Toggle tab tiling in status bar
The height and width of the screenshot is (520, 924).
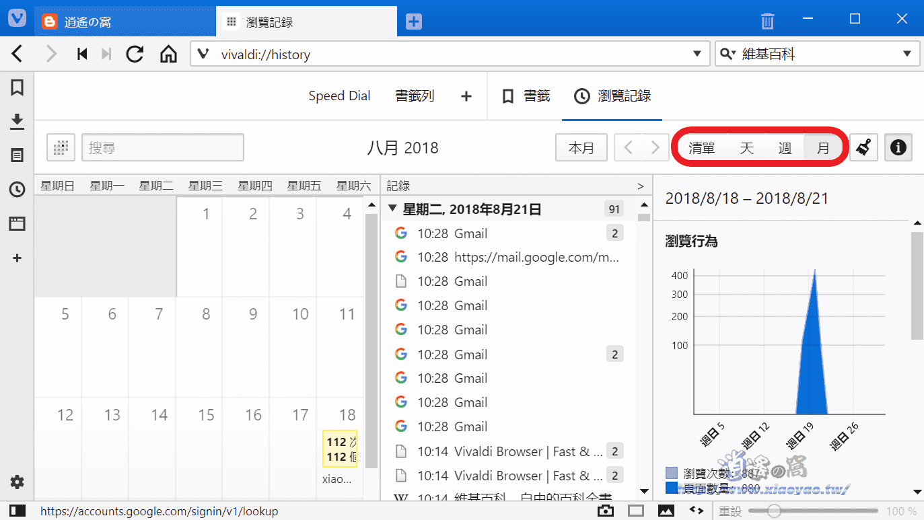[636, 511]
